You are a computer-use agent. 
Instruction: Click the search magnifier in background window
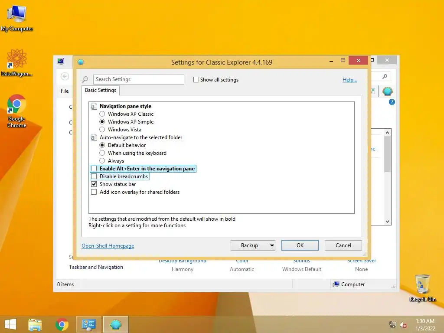point(385,76)
